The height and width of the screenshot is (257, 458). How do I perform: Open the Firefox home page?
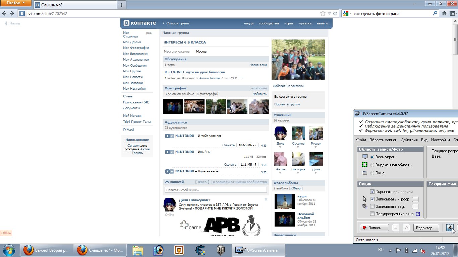[444, 14]
